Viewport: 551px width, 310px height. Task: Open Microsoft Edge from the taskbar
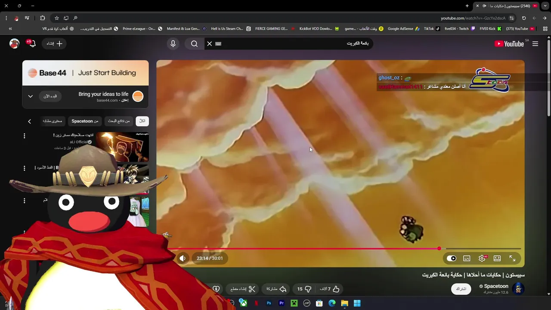pyautogui.click(x=332, y=303)
